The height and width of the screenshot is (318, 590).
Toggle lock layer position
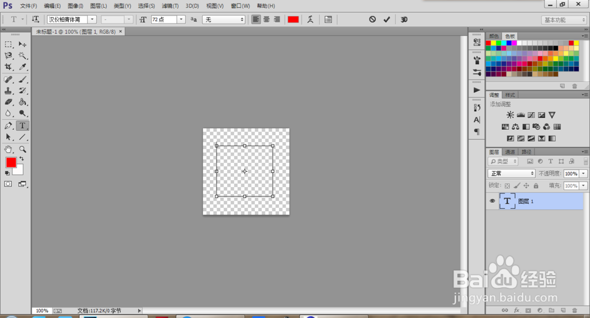(526, 185)
